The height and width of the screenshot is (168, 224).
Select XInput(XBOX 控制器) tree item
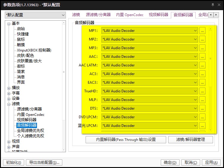point(34,50)
